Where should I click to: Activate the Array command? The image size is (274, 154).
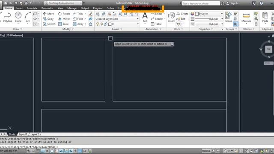pyautogui.click(x=78, y=24)
